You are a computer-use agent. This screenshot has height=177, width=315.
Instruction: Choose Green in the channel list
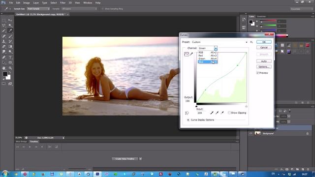click(207, 59)
